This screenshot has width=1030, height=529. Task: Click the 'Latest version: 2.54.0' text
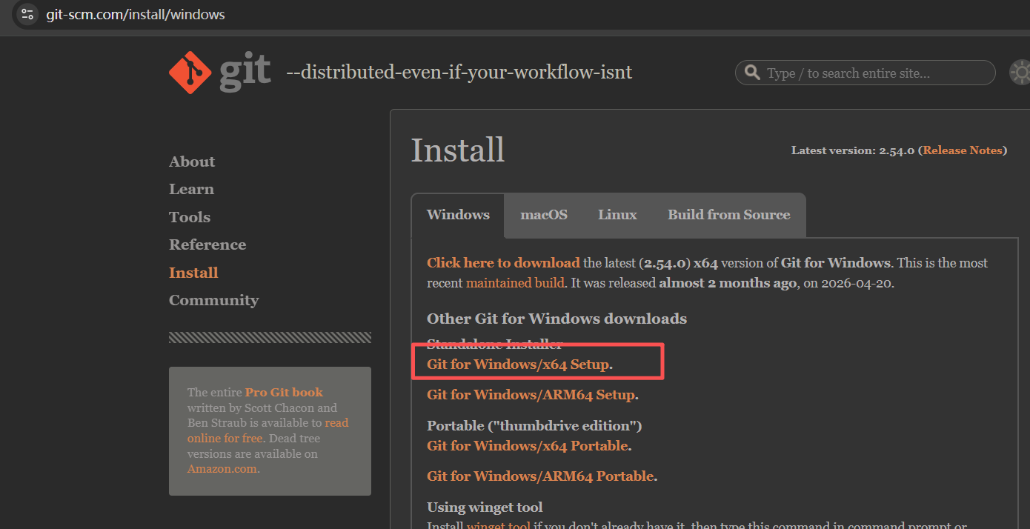coord(852,150)
